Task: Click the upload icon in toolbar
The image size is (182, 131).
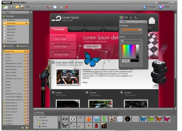Action: tap(11, 7)
